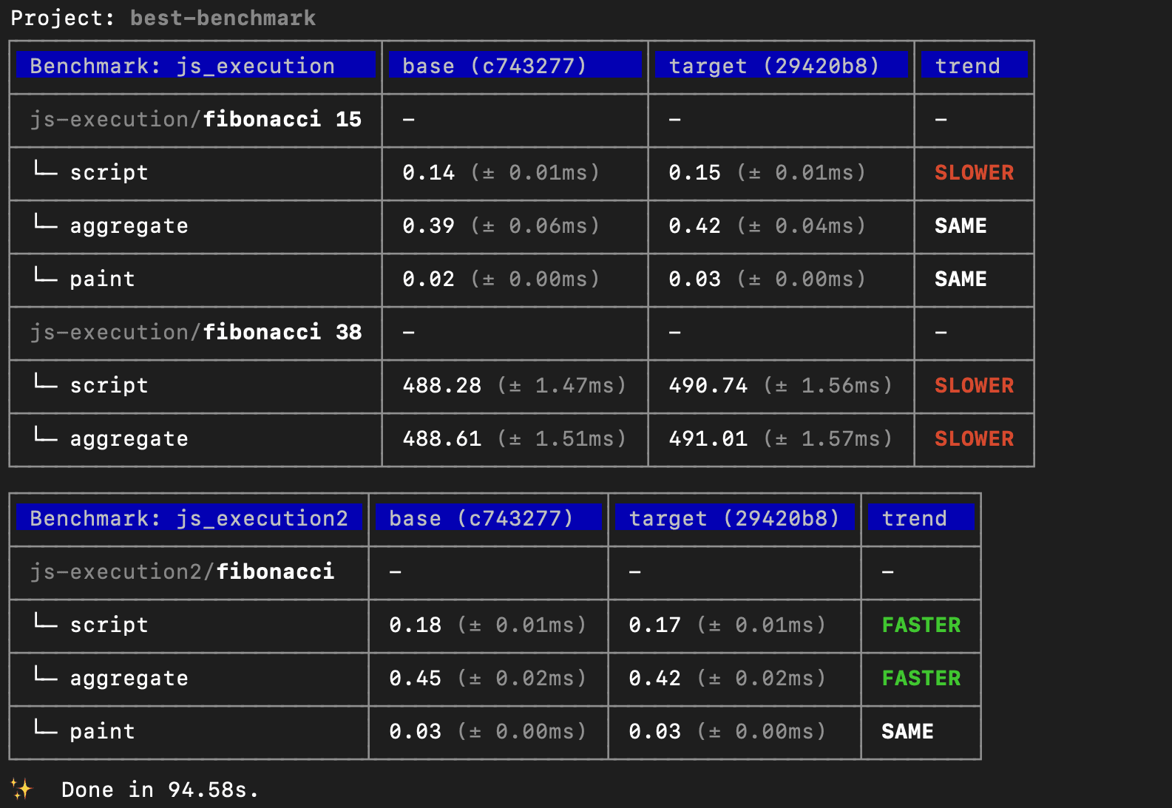Click target value 0.17 (± 0.01ms)
This screenshot has height=808, width=1172.
click(727, 625)
